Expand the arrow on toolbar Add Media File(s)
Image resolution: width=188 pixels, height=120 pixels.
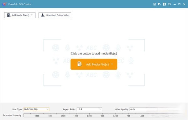pos(32,15)
